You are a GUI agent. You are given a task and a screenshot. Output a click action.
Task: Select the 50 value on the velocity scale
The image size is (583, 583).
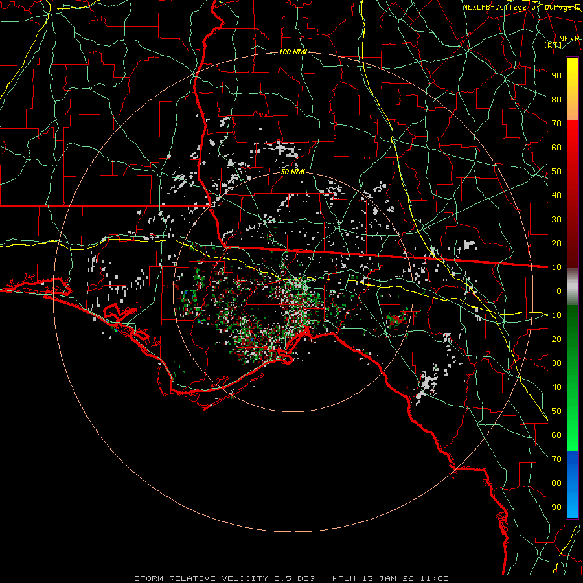556,172
